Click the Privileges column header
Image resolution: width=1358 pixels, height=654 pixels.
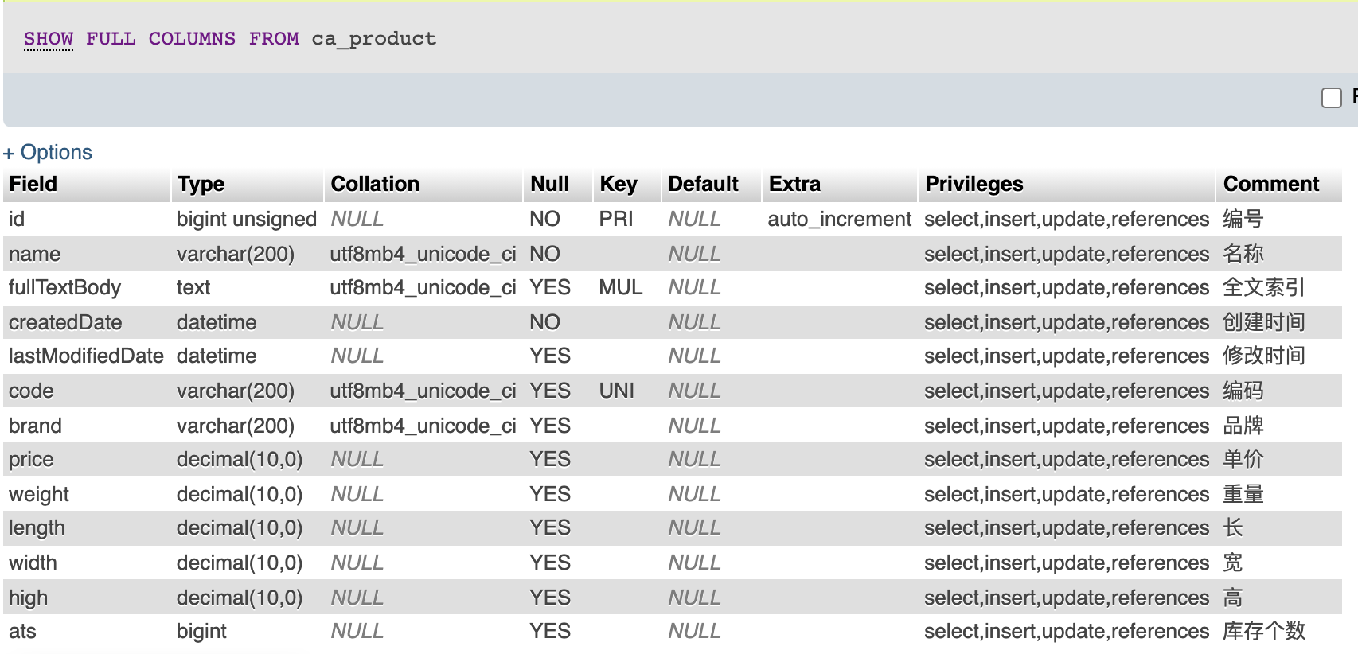coord(974,184)
